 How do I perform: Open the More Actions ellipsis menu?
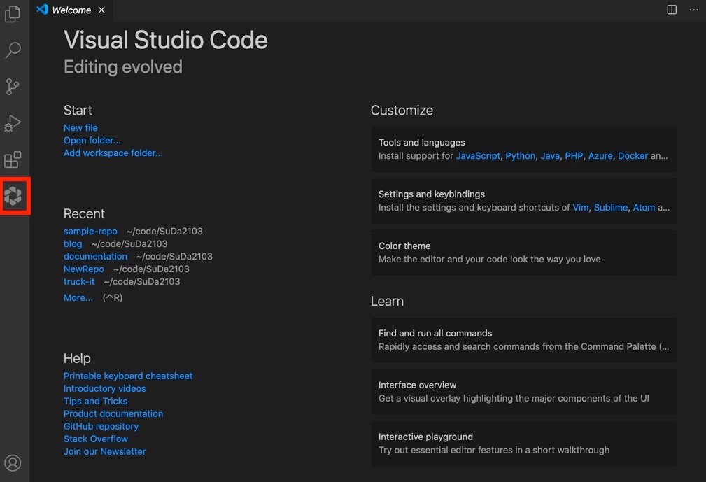tap(693, 10)
